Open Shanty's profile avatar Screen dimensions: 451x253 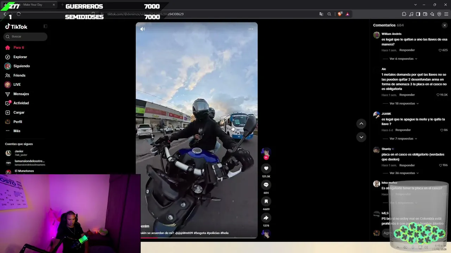click(x=377, y=150)
